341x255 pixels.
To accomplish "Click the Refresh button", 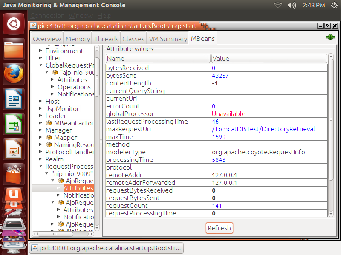I will (219, 228).
